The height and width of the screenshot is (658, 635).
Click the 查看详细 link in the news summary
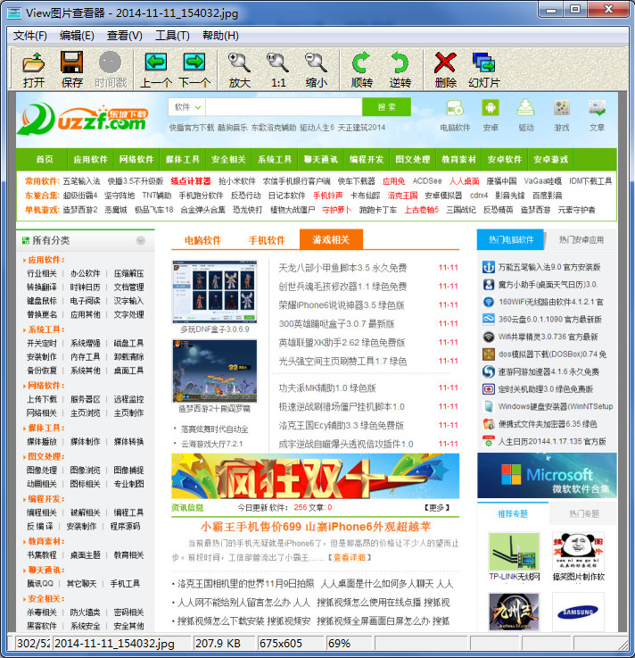click(x=350, y=557)
